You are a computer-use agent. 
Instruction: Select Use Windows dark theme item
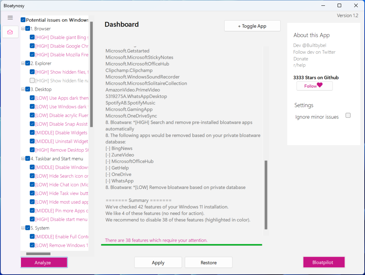pos(62,107)
